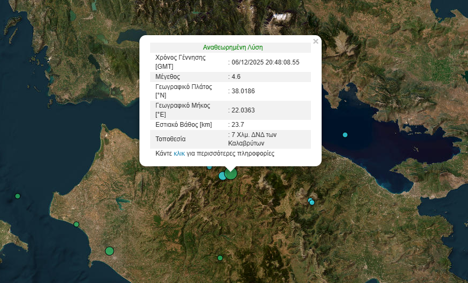Select the green marker in the far-left sea

tap(18, 196)
